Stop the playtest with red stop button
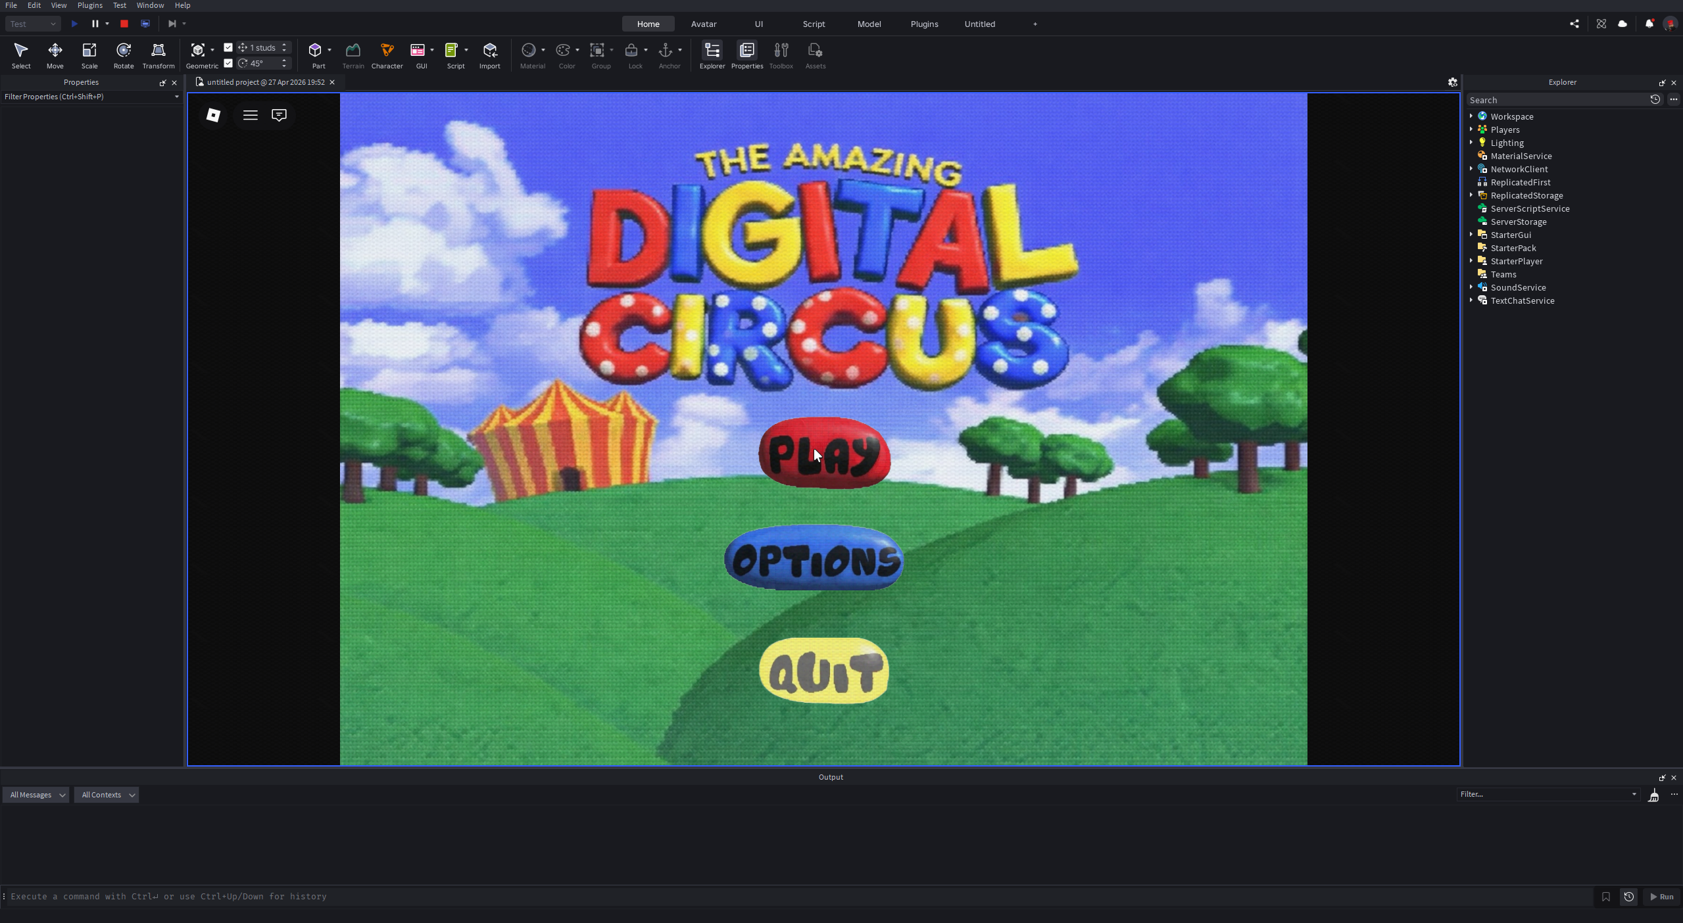The image size is (1683, 923). (124, 24)
